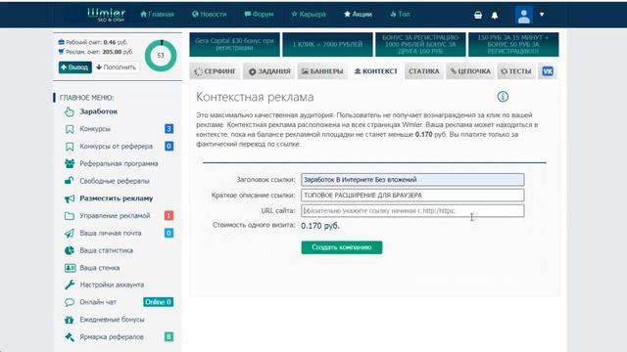Click the hand icon next to Заработок

click(70, 111)
